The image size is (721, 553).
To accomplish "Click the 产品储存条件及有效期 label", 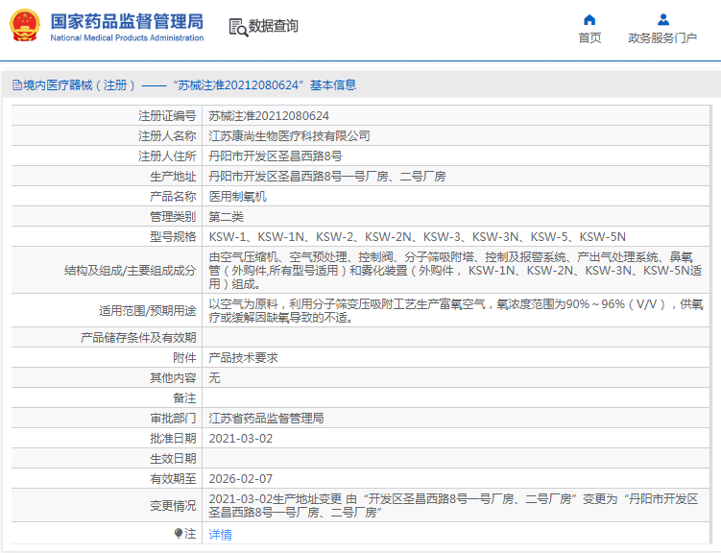I will tap(138, 338).
